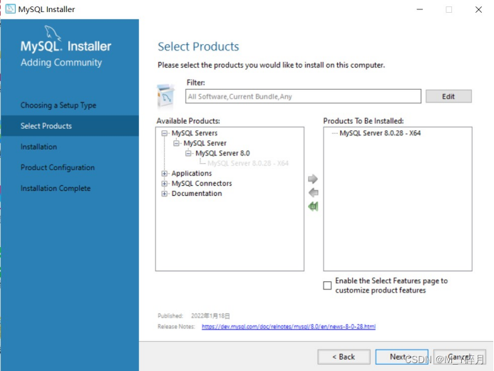Expand the Documentation tree node
Screen dimensions: 494x371
164,194
